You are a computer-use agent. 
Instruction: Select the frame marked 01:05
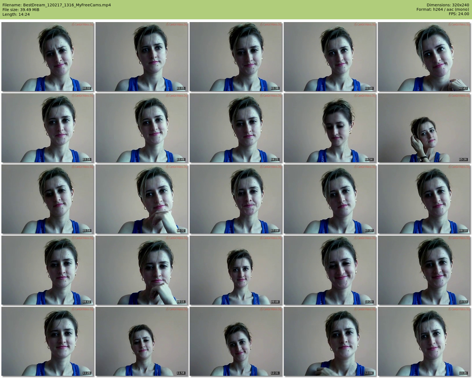(x=142, y=57)
